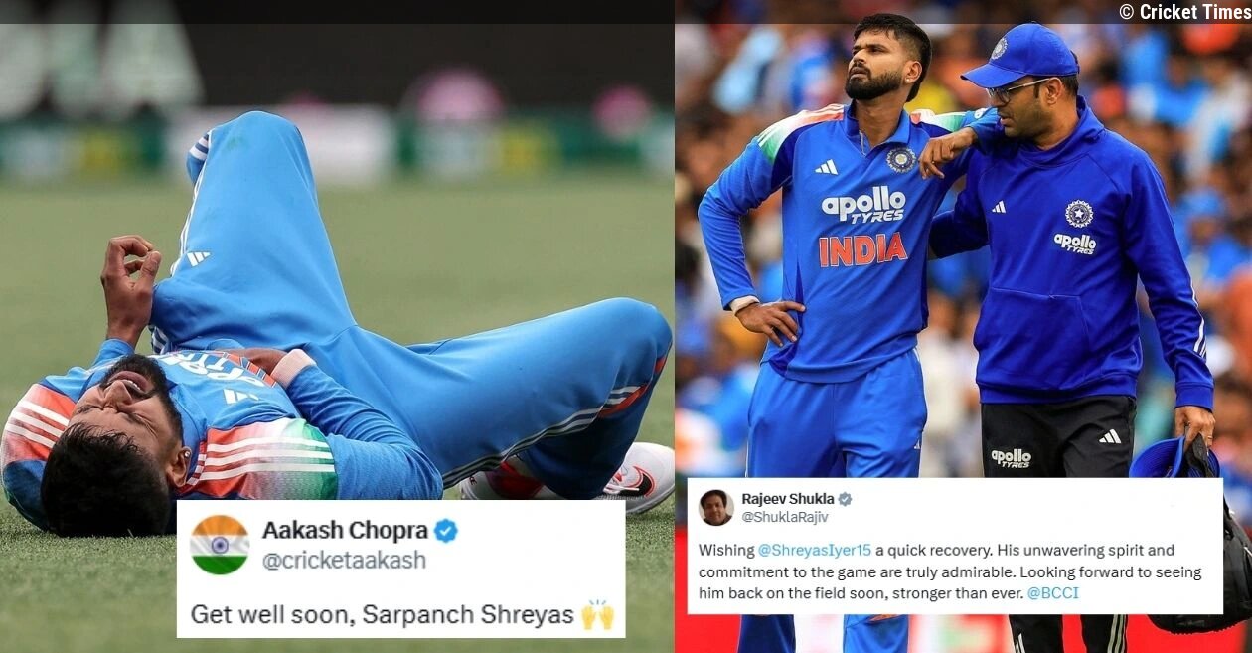This screenshot has width=1252, height=653.
Task: Click Rajeev Shukla's profile picture
Action: [x=715, y=507]
